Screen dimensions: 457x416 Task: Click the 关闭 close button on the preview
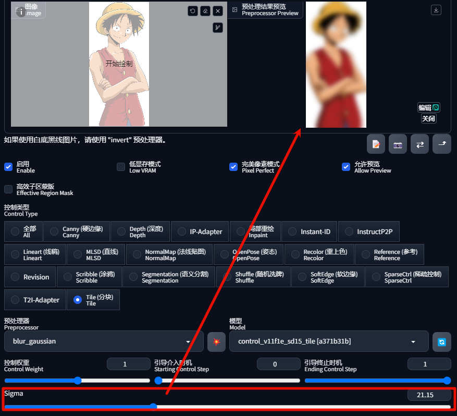(x=429, y=118)
